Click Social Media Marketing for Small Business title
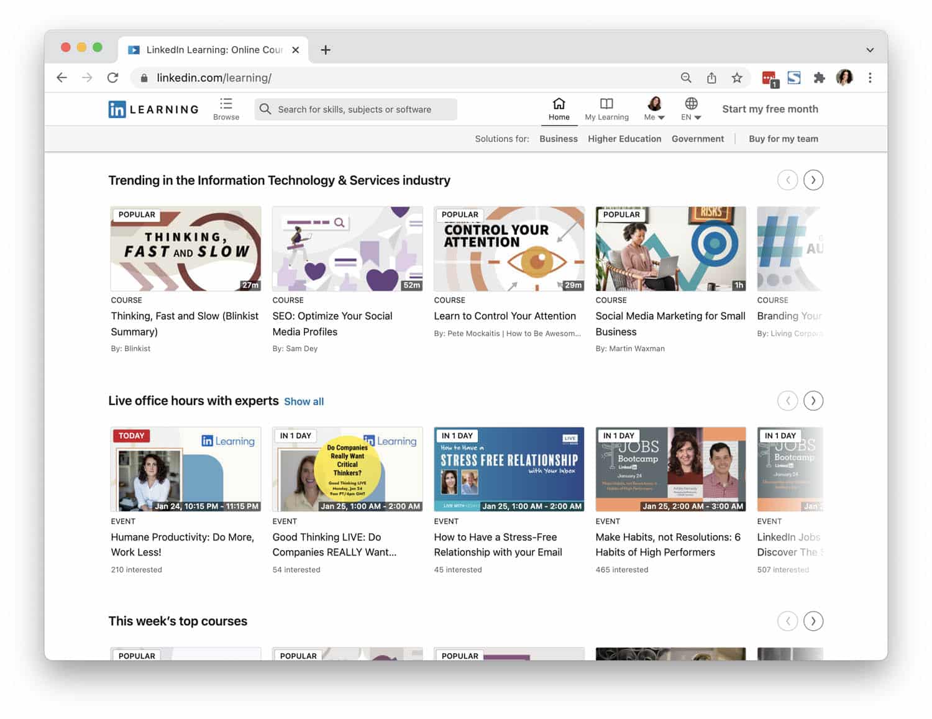The image size is (932, 719). [x=670, y=324]
